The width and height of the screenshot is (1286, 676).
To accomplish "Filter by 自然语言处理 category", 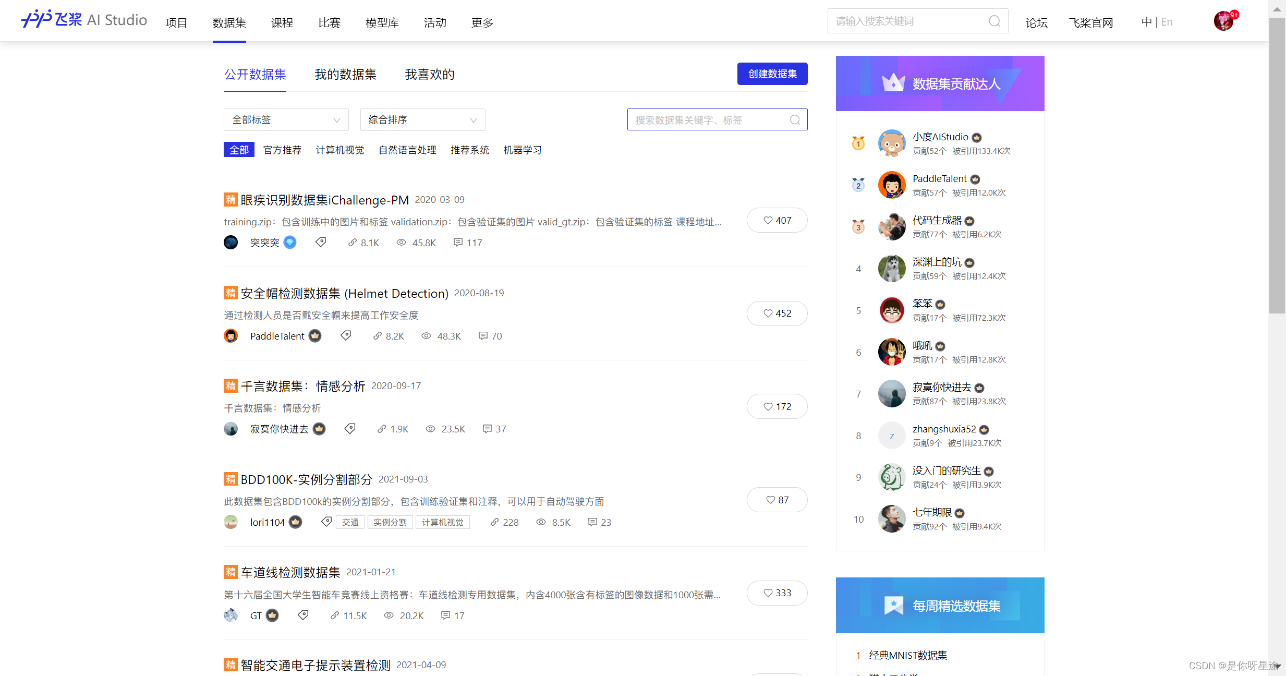I will point(407,150).
